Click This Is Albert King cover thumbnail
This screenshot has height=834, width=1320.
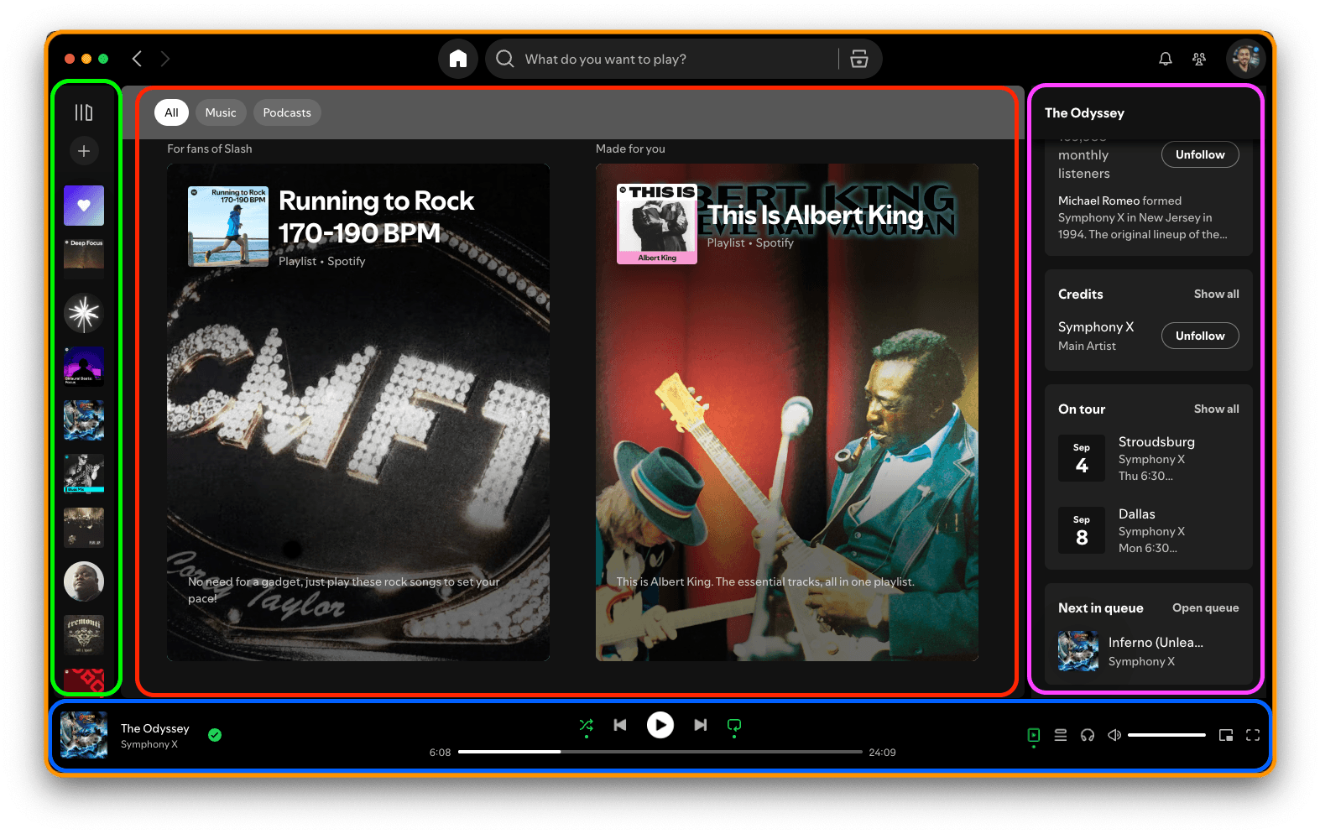[x=657, y=224]
